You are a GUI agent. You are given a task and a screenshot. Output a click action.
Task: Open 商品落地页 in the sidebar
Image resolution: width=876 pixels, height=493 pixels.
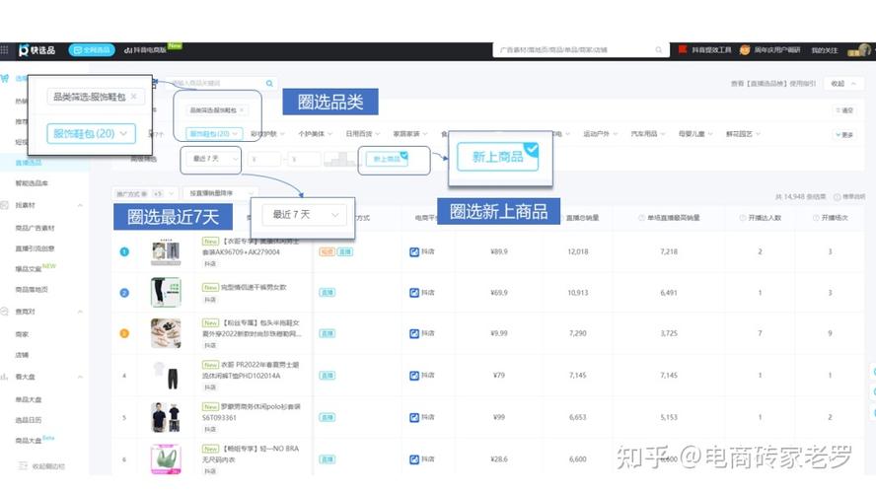tap(32, 289)
